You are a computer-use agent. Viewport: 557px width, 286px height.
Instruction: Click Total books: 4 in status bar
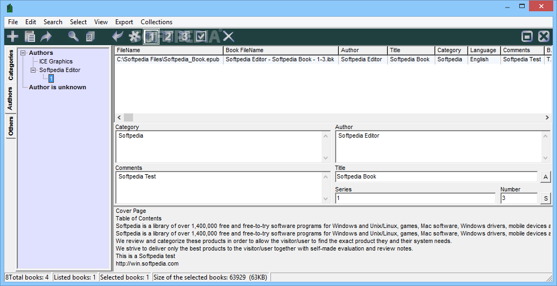29,277
